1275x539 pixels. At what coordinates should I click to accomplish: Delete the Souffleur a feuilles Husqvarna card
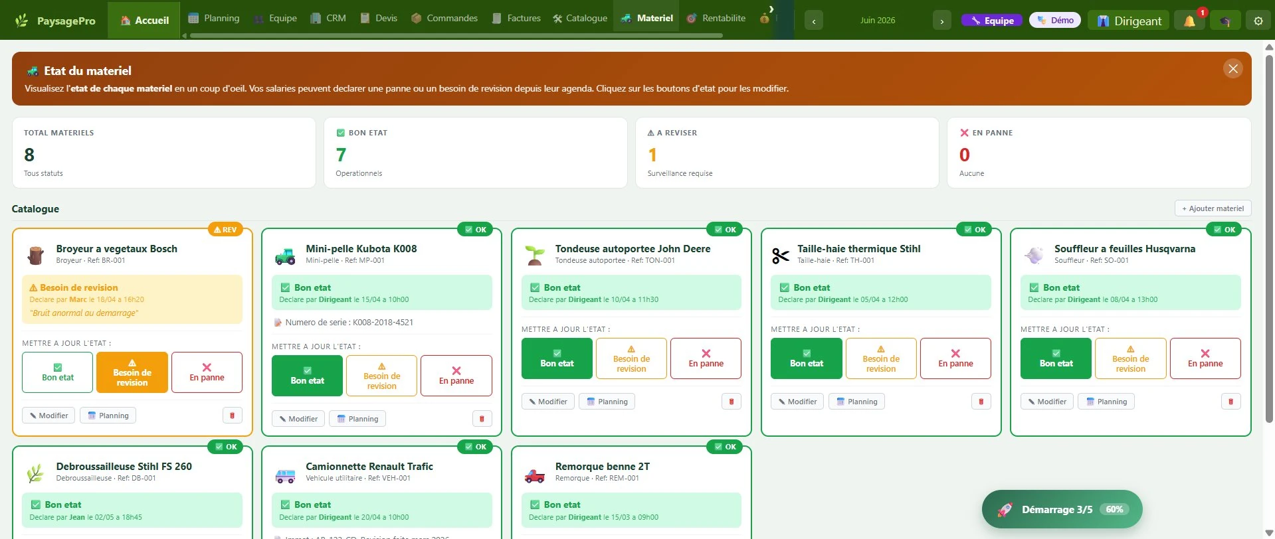[1230, 402]
